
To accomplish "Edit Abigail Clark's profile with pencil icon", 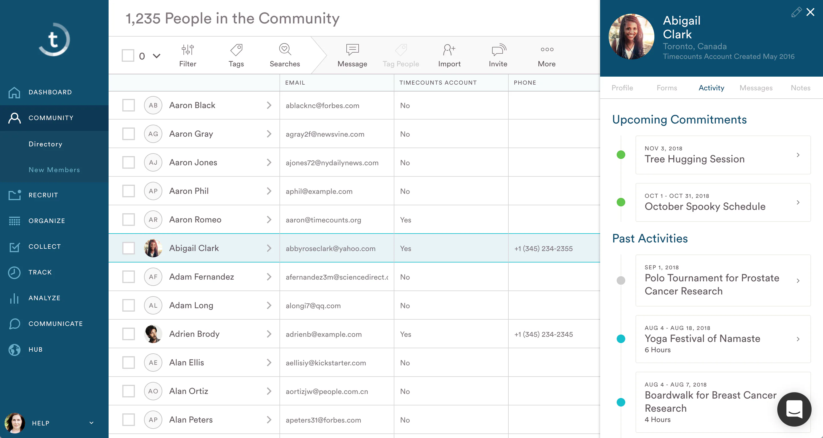I will 796,12.
